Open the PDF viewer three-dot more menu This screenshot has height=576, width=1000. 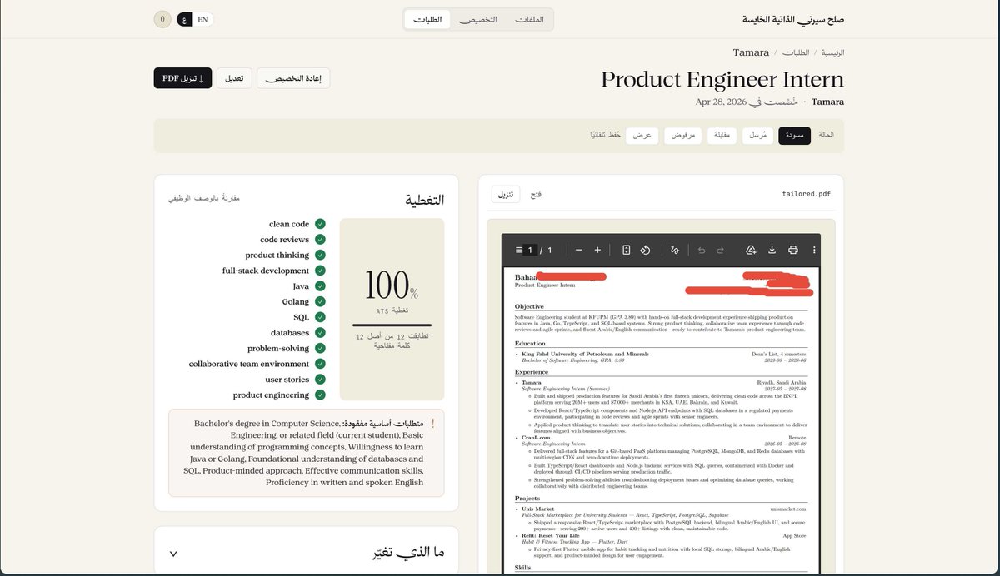point(814,250)
